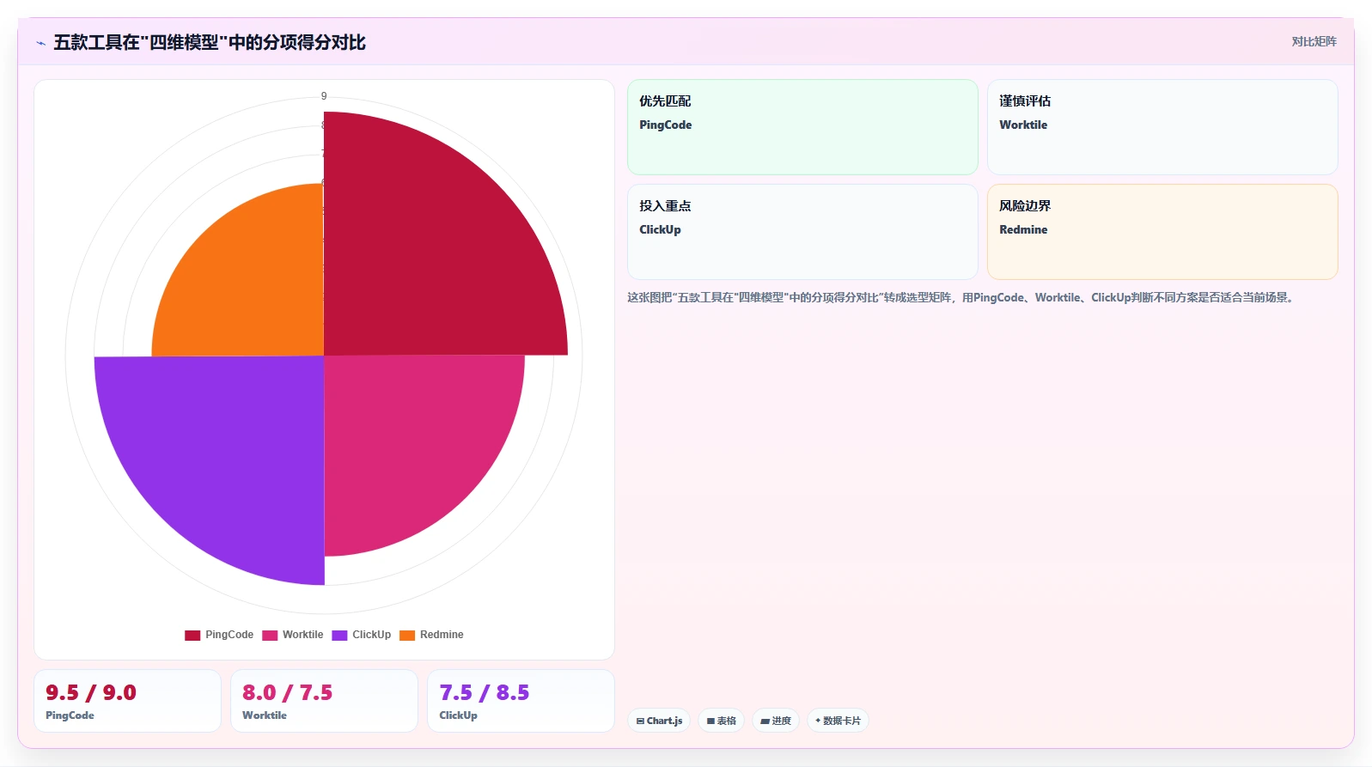
Task: Click the PingCode legend label
Action: (x=229, y=635)
